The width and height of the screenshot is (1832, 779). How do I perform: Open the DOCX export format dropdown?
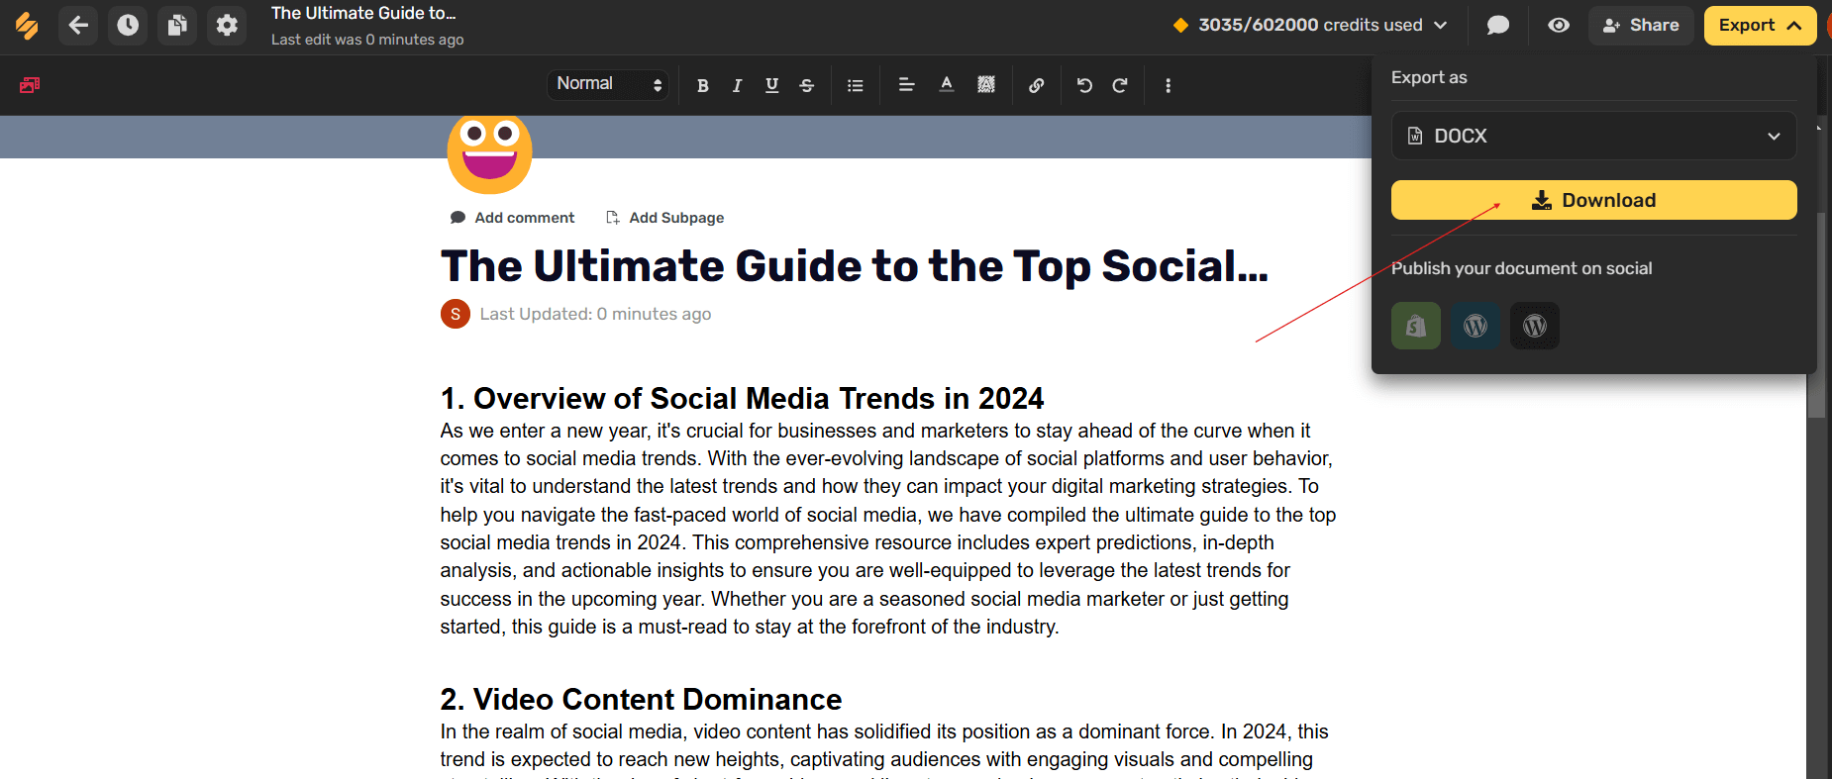tap(1593, 136)
